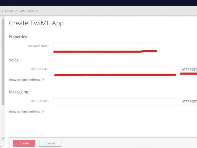Click the Create TwiML App heading

coord(36,23)
